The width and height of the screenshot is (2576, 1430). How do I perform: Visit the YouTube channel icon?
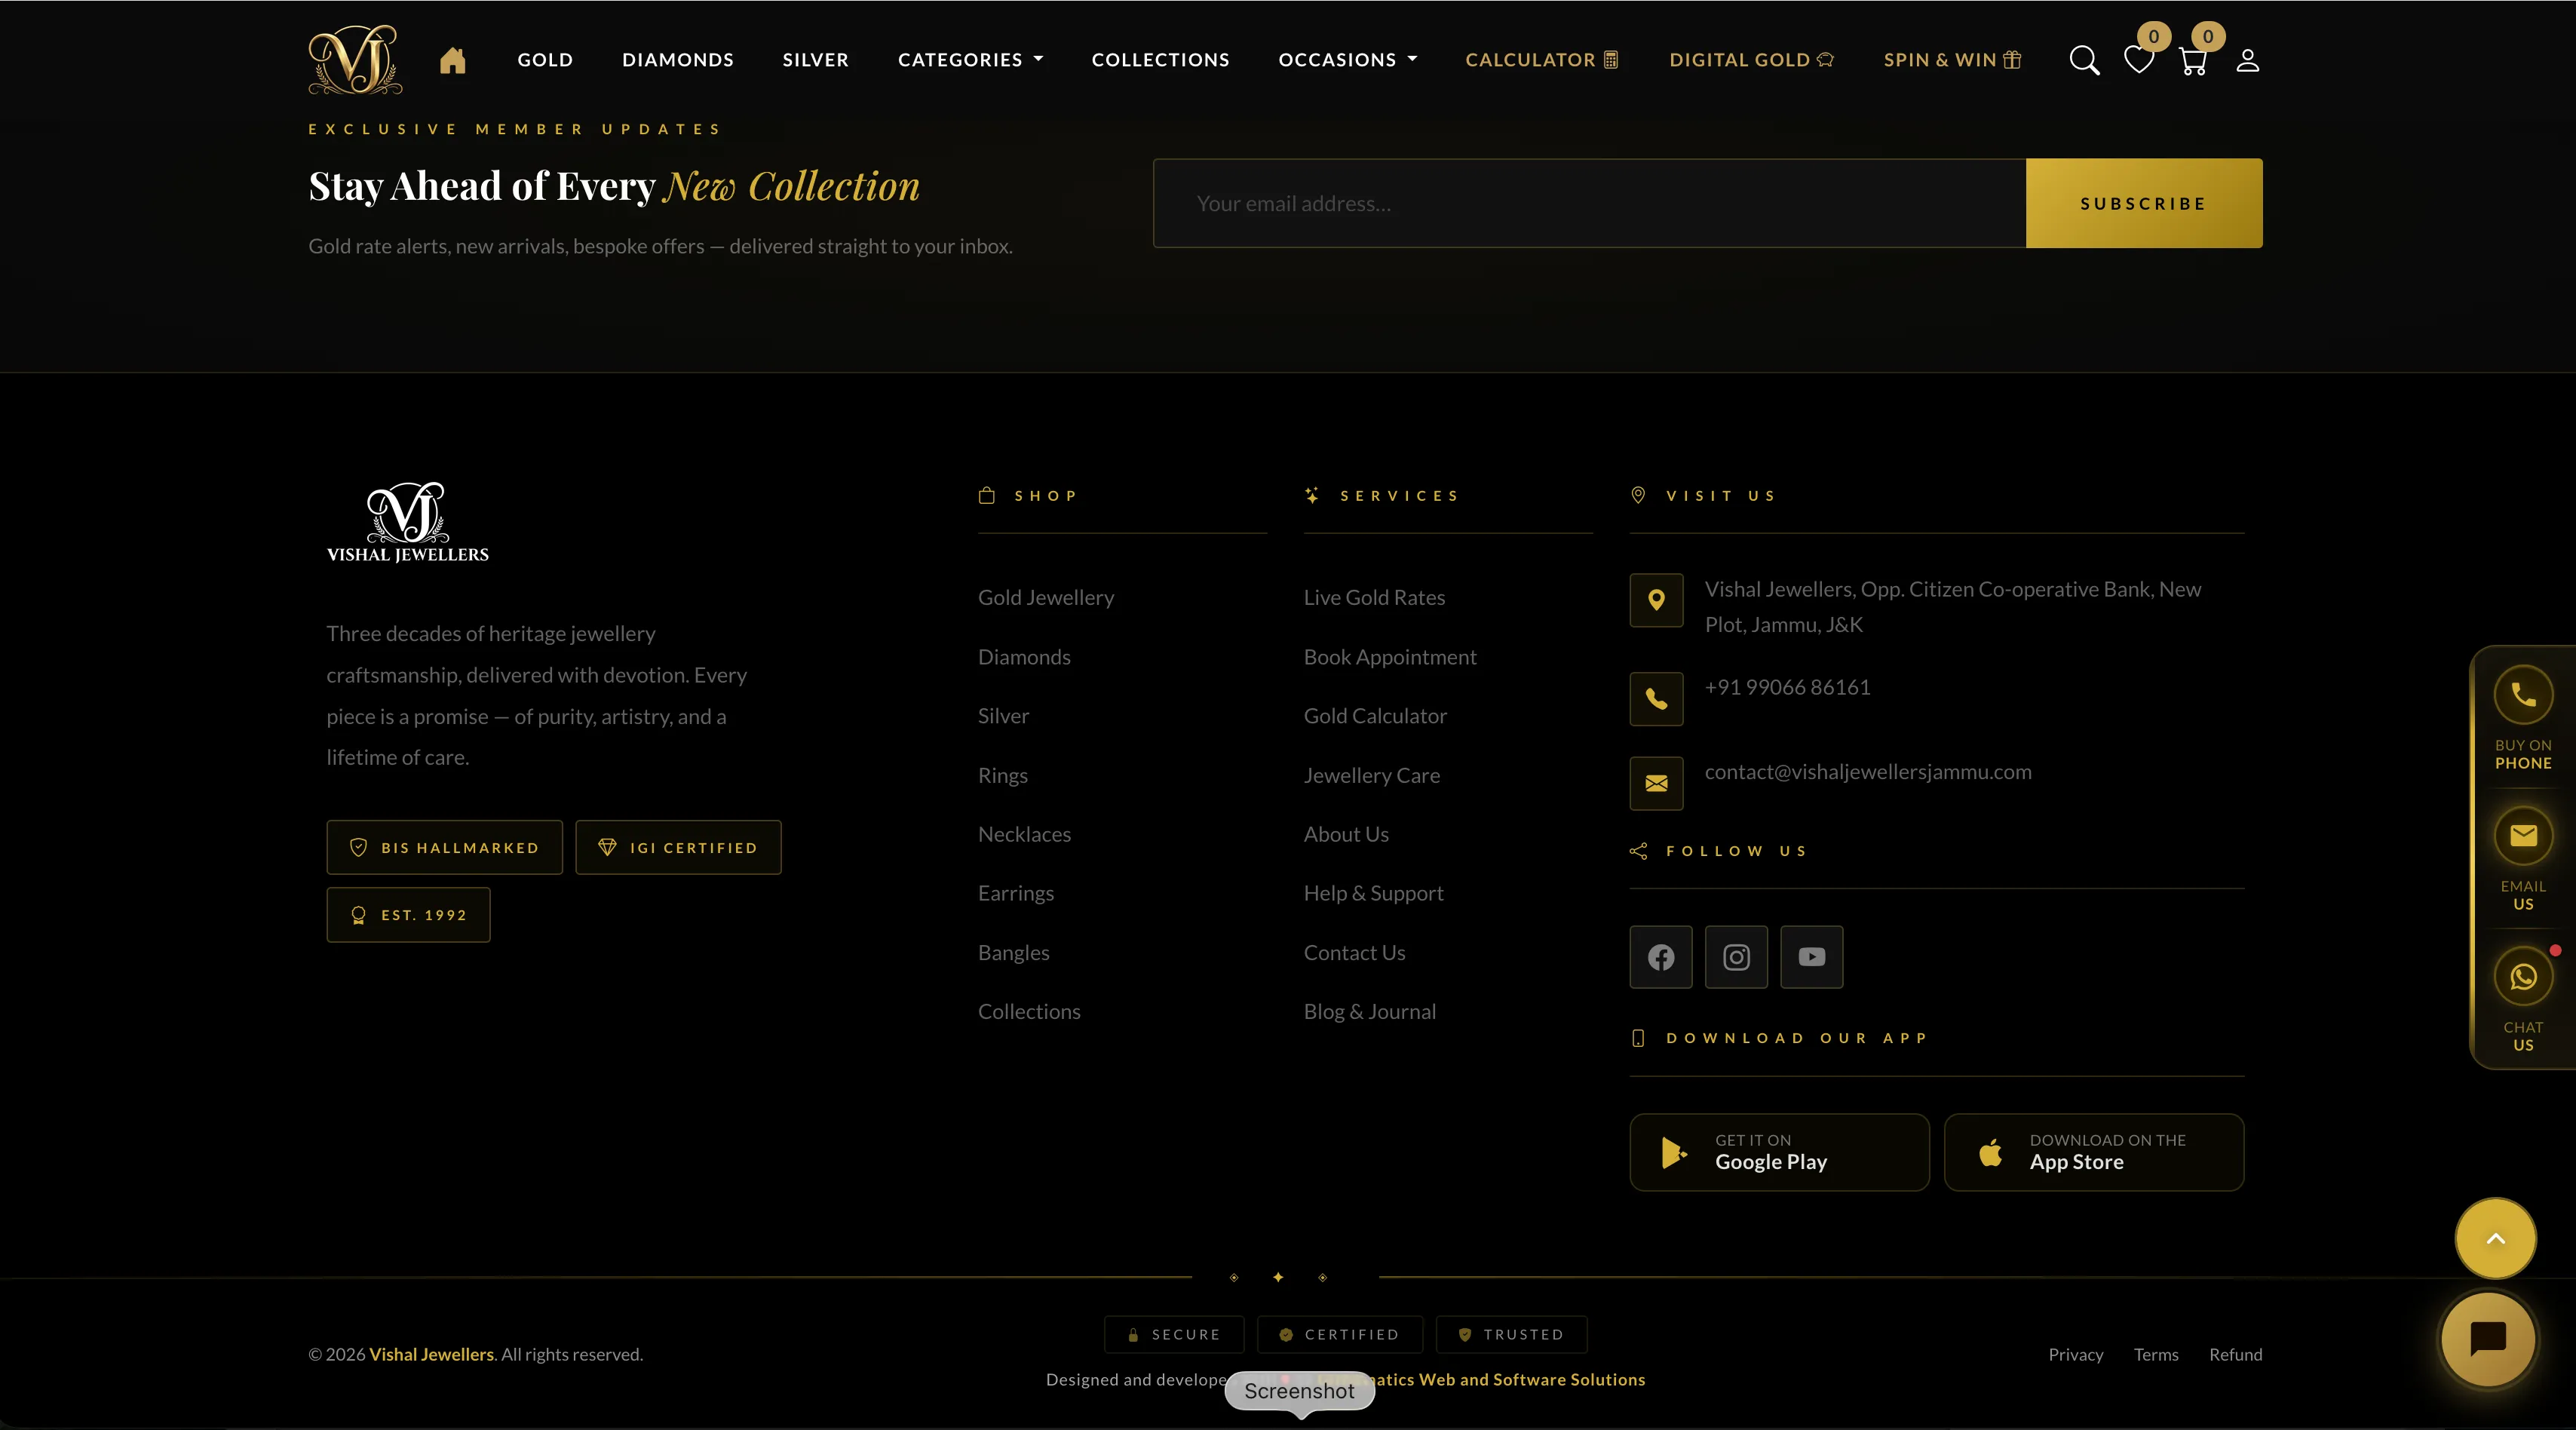tap(1812, 957)
